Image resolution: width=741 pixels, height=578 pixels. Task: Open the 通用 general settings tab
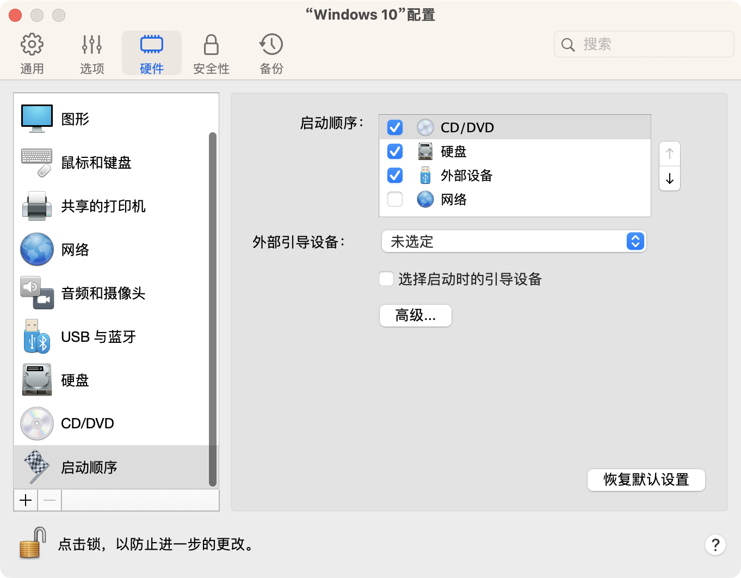32,53
